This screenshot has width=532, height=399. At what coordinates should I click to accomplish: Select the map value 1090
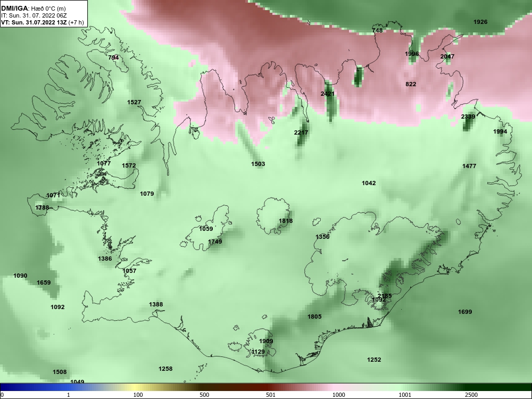[x=20, y=276]
